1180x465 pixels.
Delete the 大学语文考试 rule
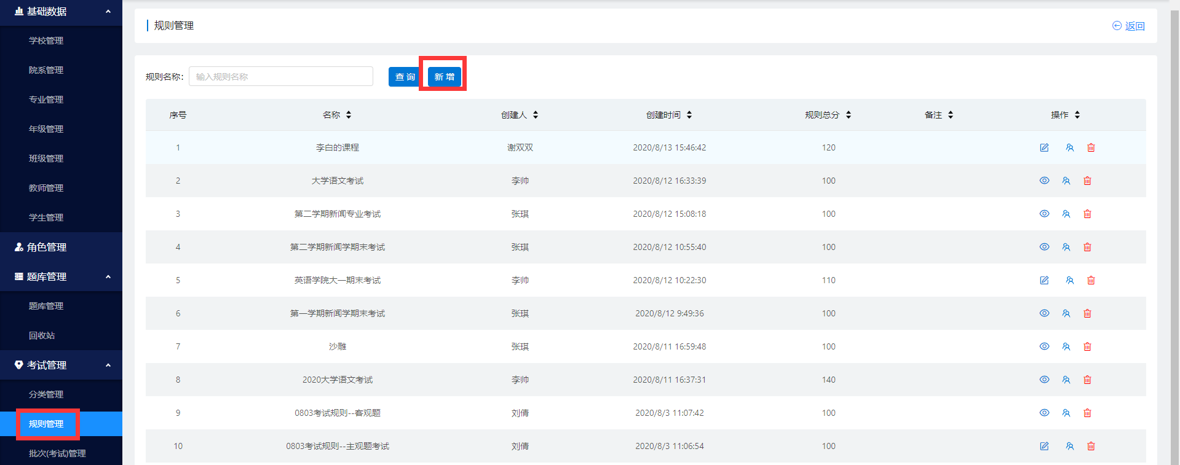pos(1087,181)
